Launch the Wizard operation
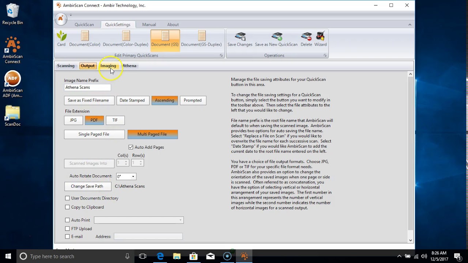The image size is (468, 263). pos(321,39)
